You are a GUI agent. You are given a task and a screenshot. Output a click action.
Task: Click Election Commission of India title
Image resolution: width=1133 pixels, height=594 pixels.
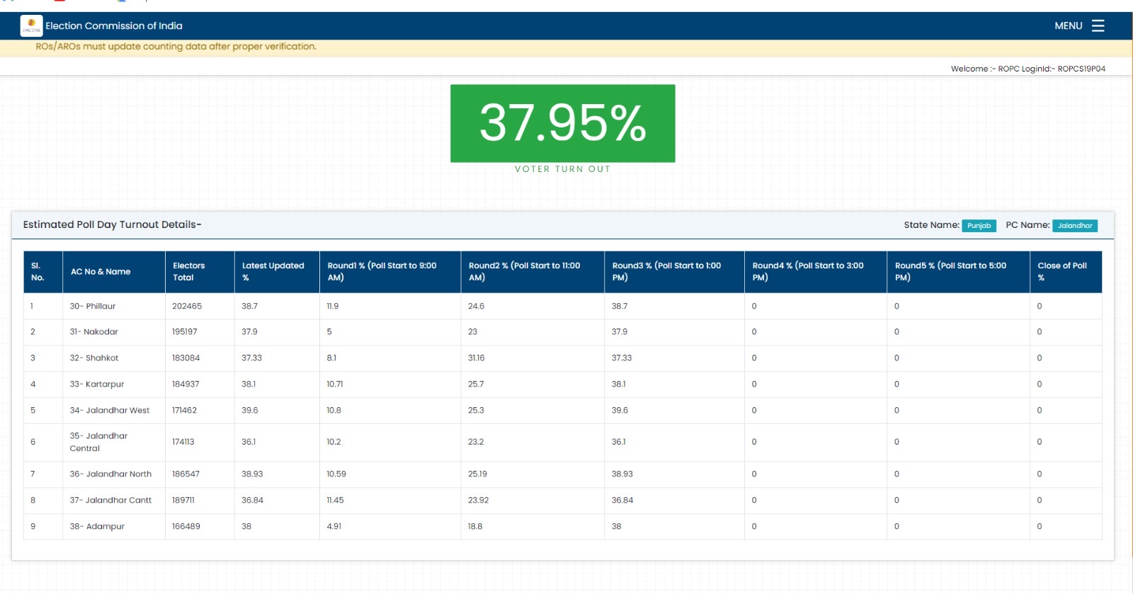114,25
